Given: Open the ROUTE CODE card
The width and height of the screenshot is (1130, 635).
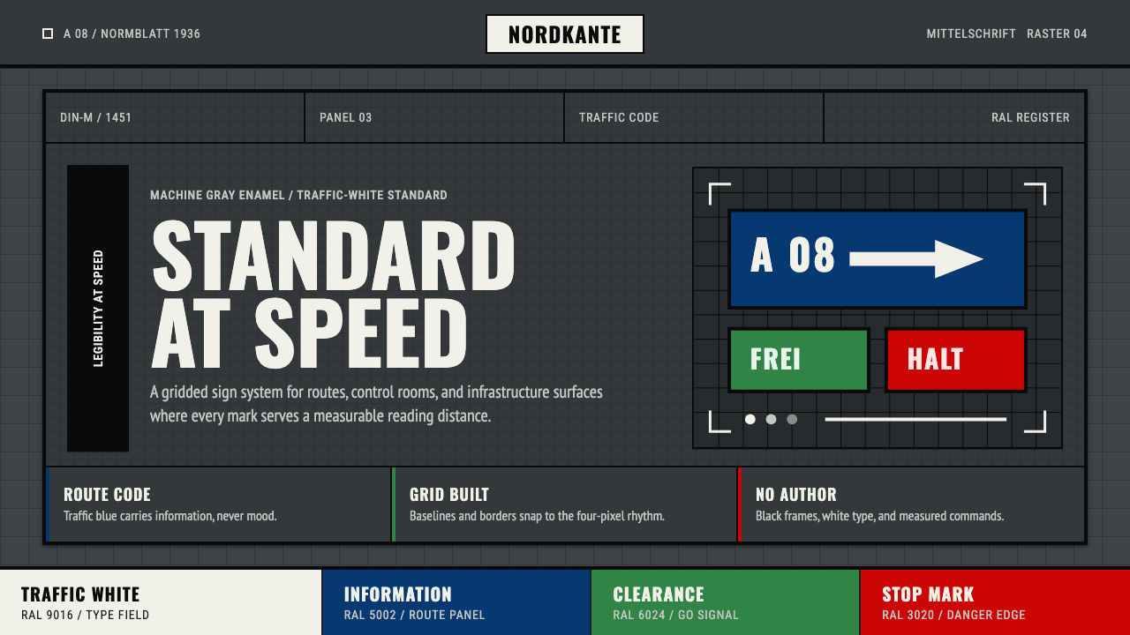Looking at the screenshot, I should 218,504.
